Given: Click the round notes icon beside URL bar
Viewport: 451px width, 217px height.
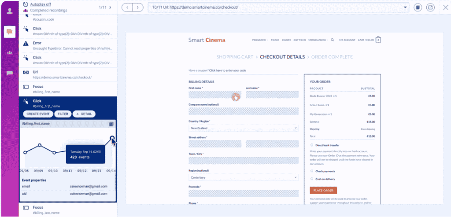Looking at the screenshot, I should [418, 7].
